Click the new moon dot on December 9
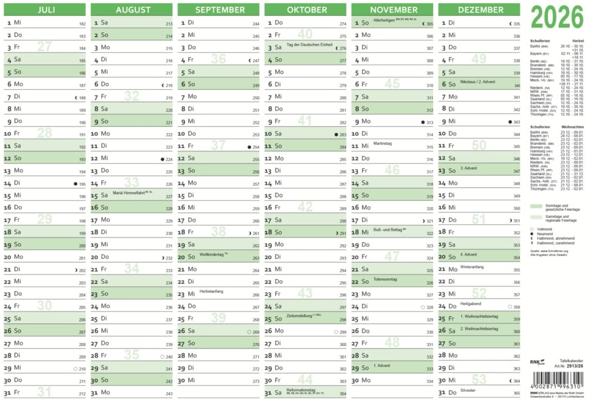This screenshot has width=589, height=402. tap(510, 122)
